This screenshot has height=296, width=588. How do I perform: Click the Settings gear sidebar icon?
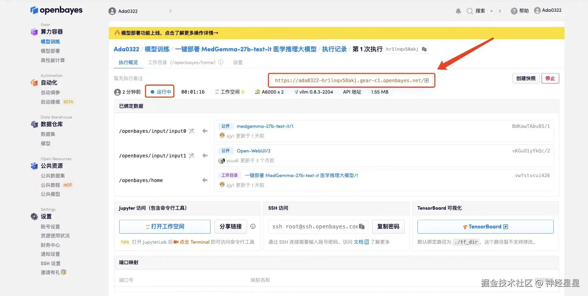pos(34,217)
